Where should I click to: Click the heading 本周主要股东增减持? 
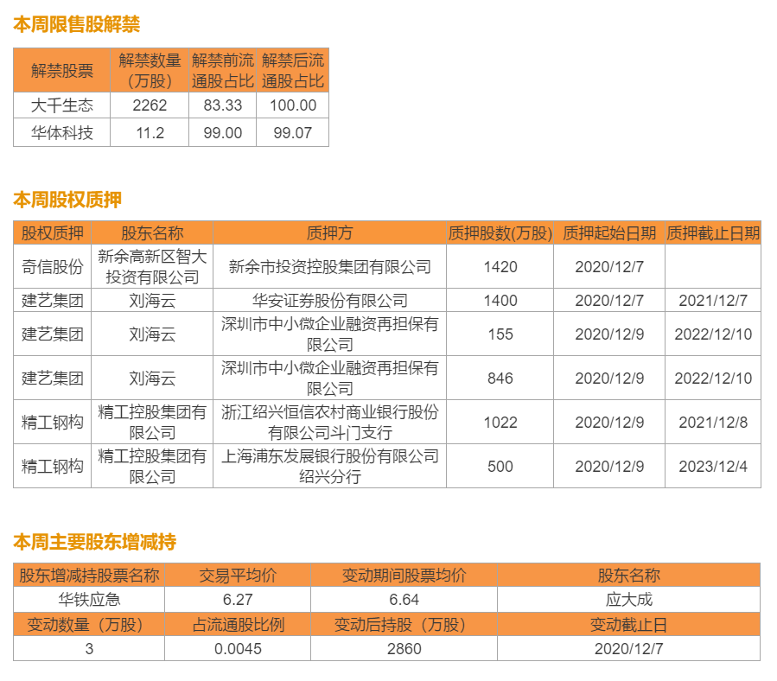(95, 542)
